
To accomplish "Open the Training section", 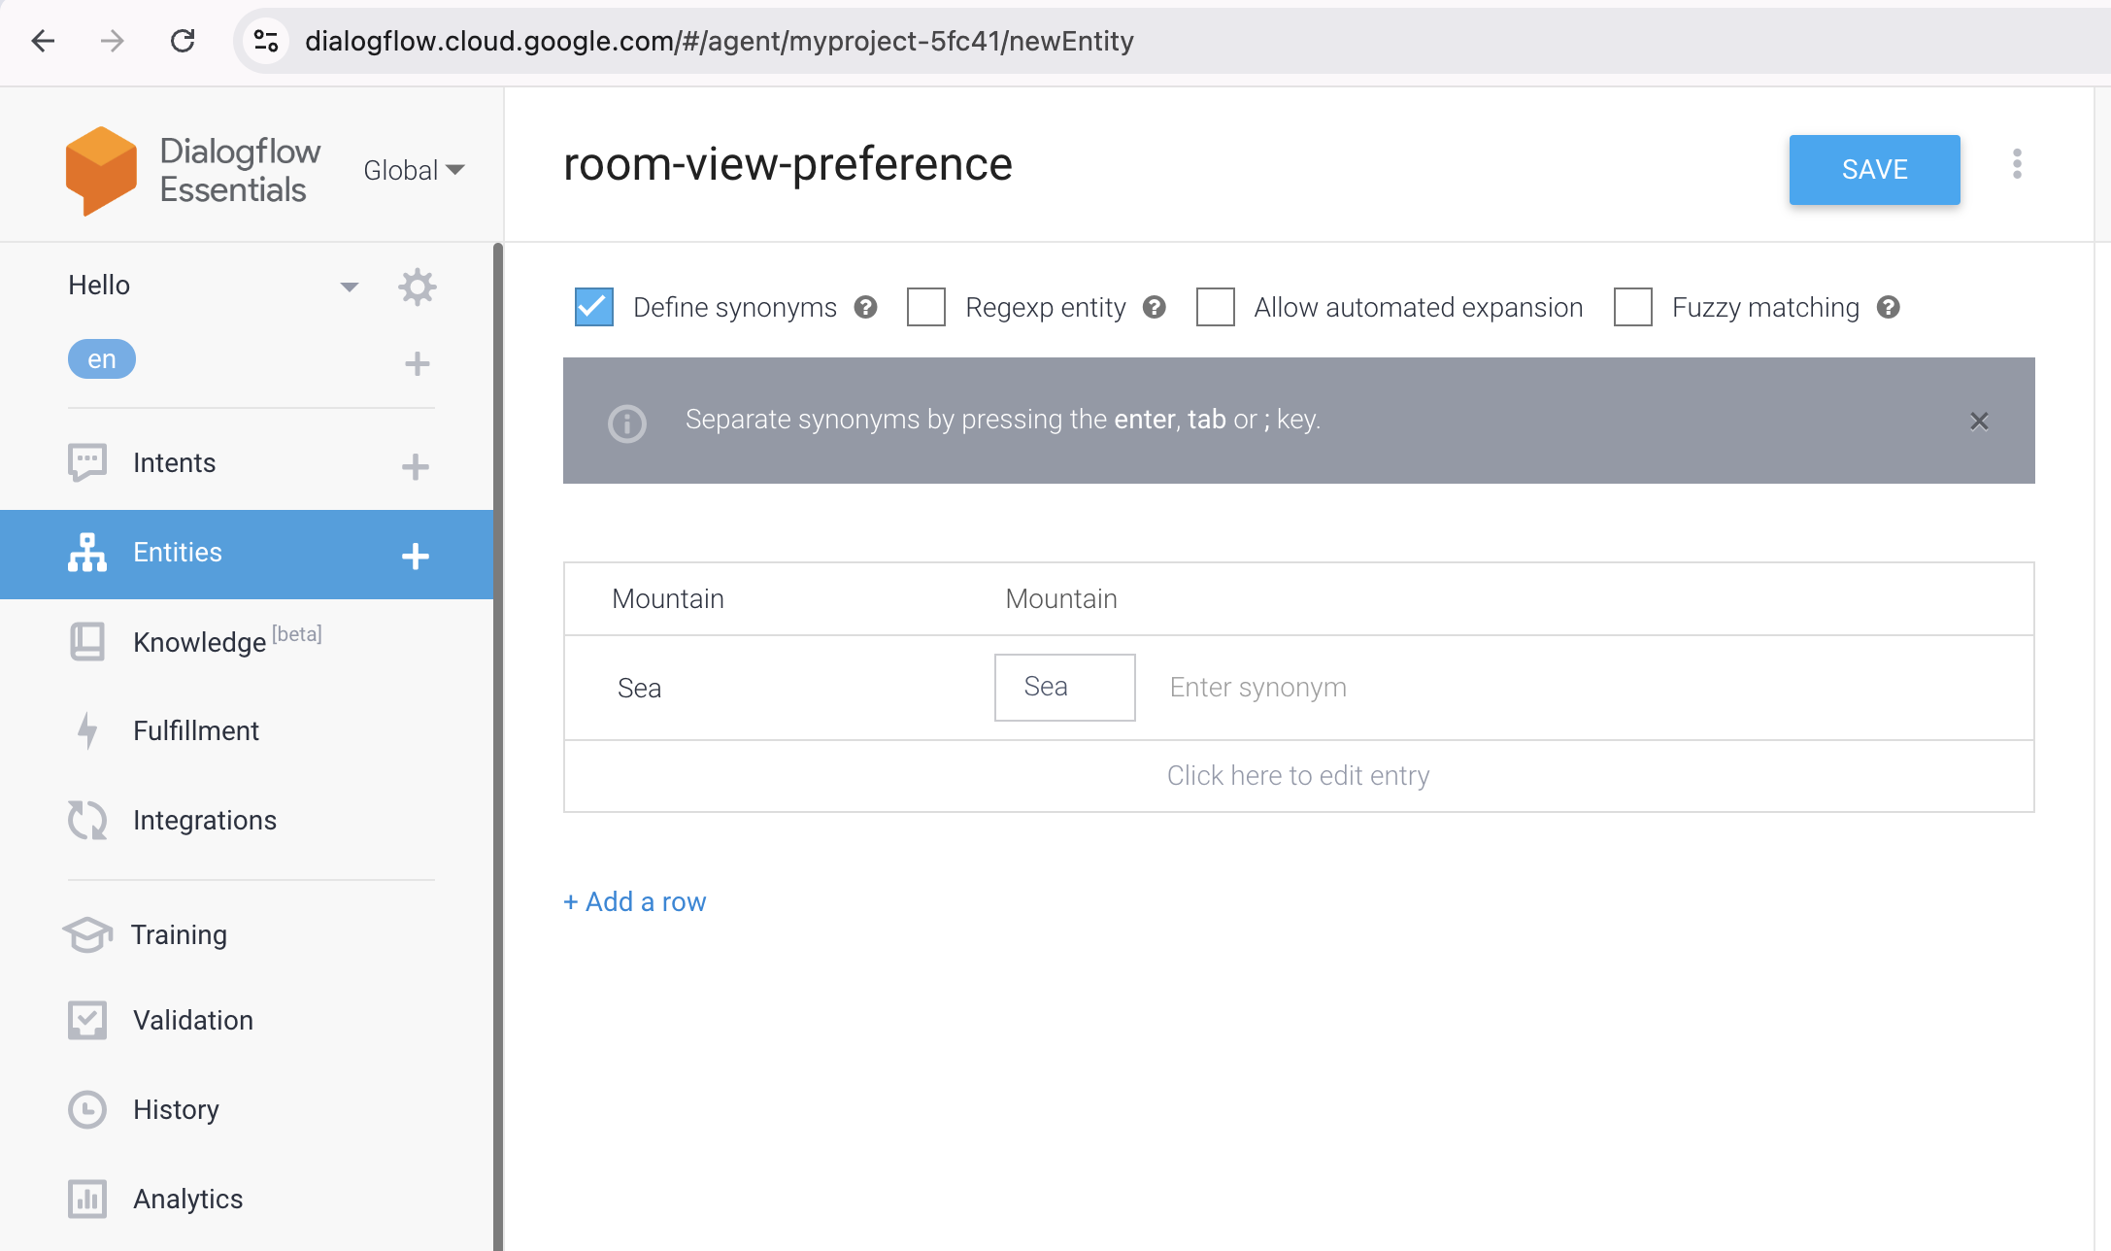I will (x=180, y=934).
